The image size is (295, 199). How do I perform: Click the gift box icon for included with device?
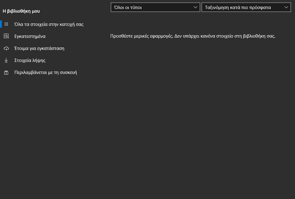(x=6, y=72)
